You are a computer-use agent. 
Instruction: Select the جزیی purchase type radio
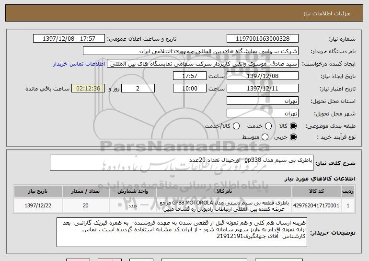coord(293,137)
